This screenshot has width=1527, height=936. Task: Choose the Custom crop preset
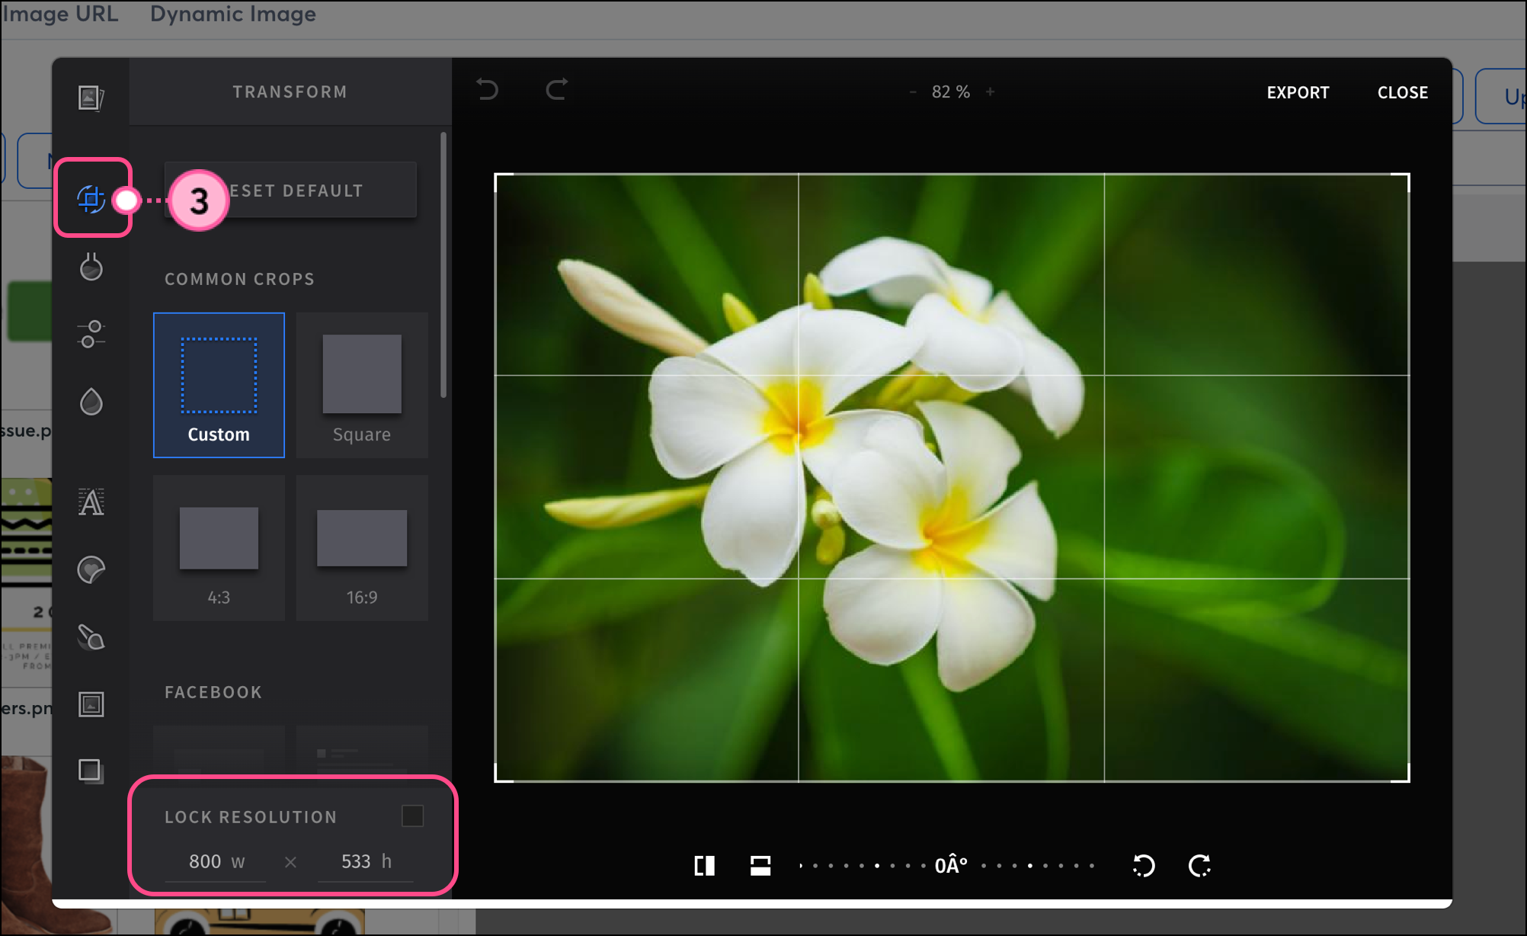(x=219, y=385)
